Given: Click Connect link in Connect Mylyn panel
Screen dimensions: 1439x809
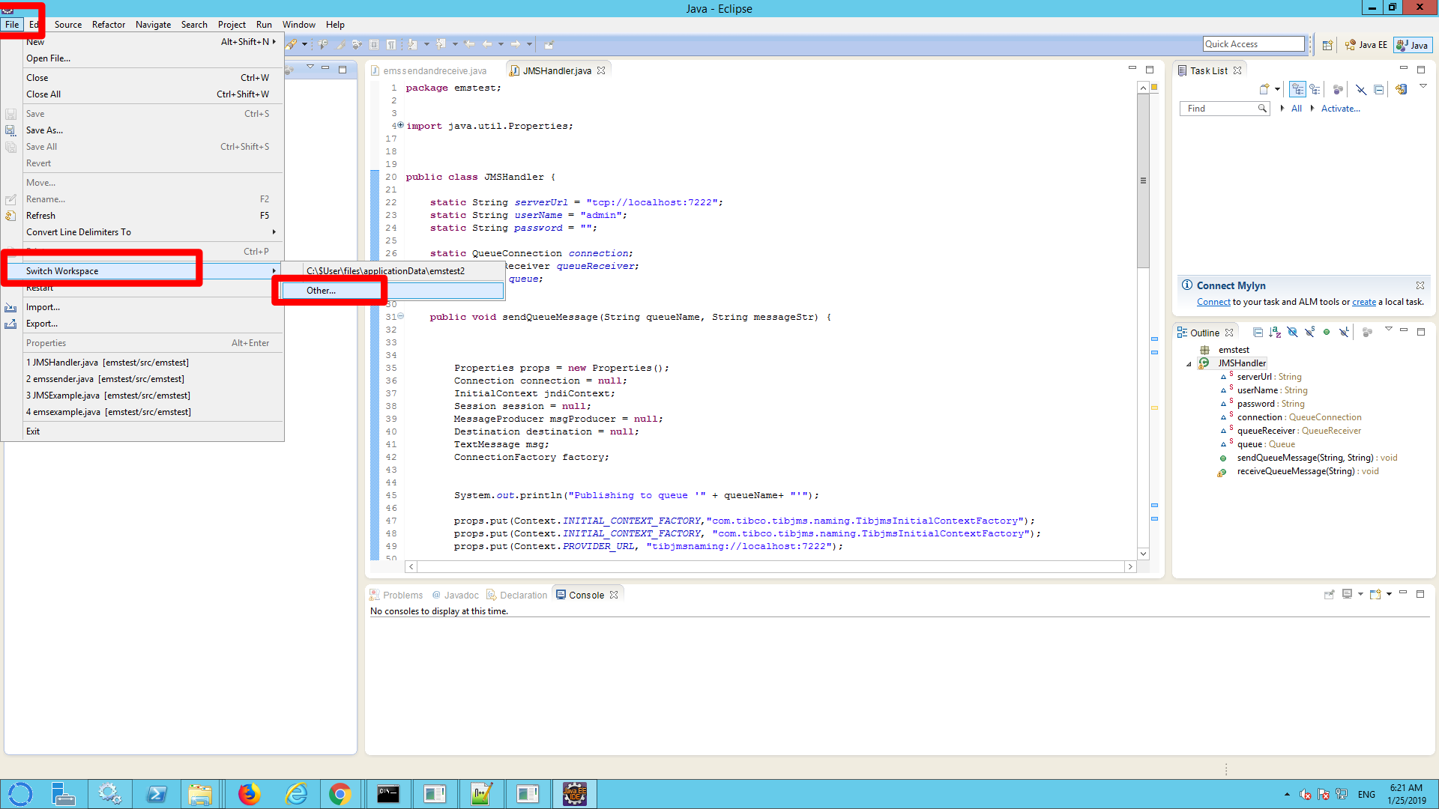Looking at the screenshot, I should 1213,302.
